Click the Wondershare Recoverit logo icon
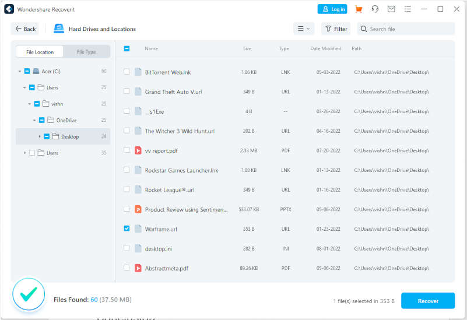This screenshot has height=320, width=467. (9, 9)
